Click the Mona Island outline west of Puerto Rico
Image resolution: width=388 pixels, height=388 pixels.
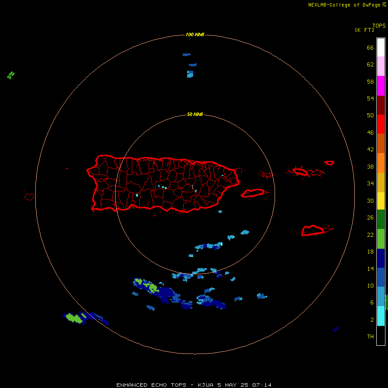(x=29, y=197)
